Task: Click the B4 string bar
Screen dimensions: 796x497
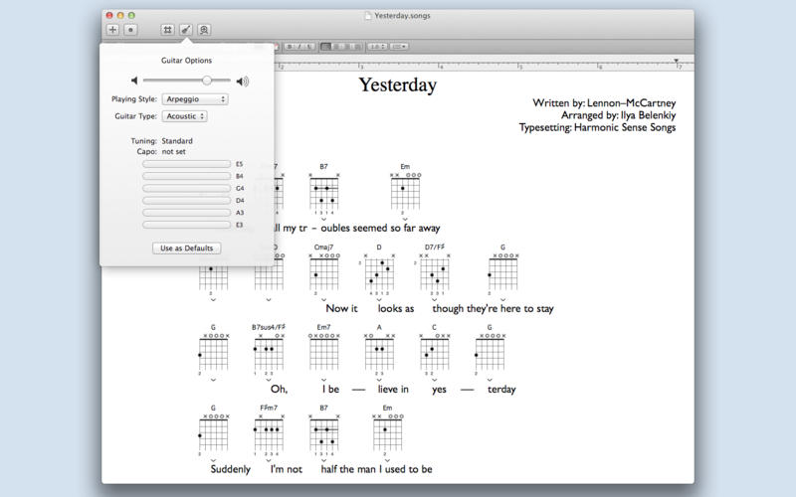Action: 186,176
